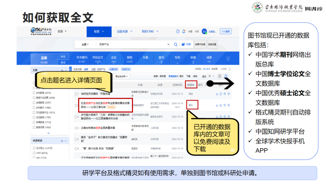Favorite the second result with star icon

(225, 105)
